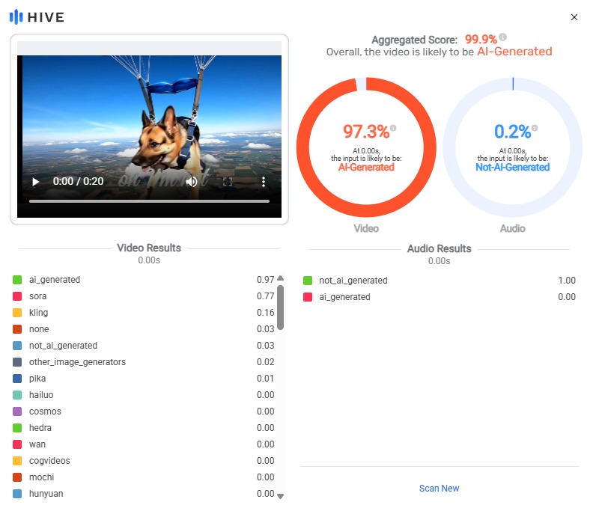Image resolution: width=590 pixels, height=511 pixels.
Task: Click the ai_generated green swatch in Video Results
Action: [17, 280]
